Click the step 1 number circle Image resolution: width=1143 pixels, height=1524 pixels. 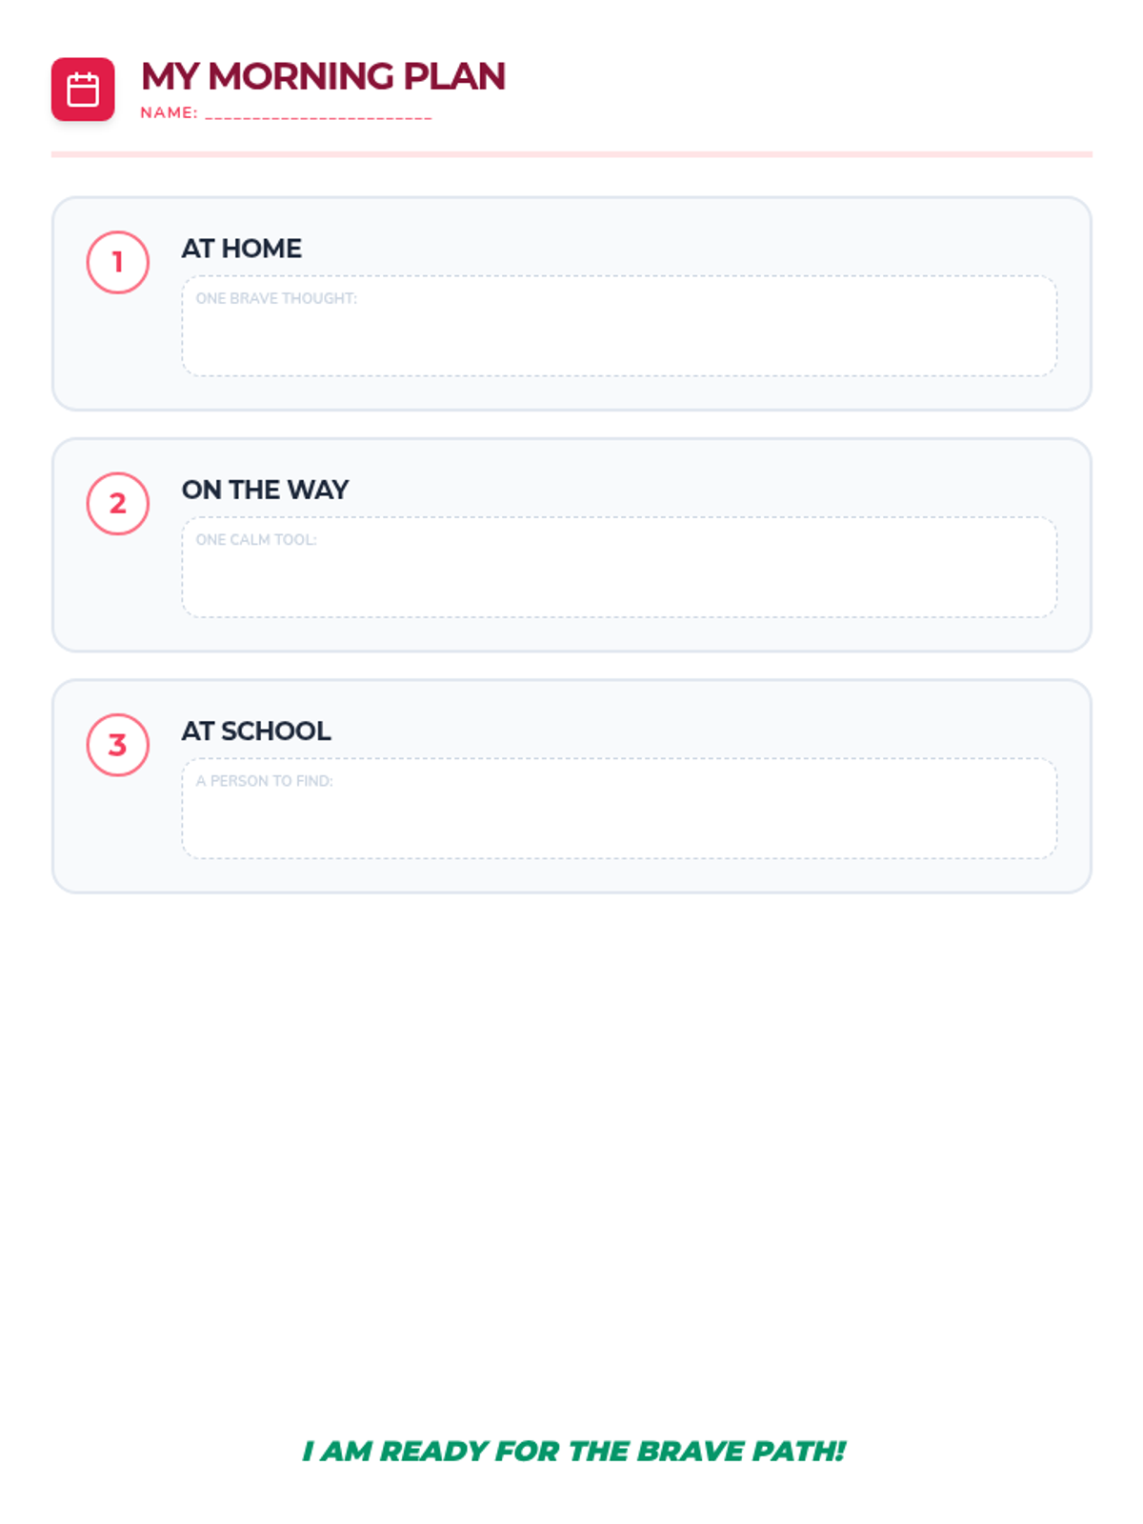(x=118, y=262)
